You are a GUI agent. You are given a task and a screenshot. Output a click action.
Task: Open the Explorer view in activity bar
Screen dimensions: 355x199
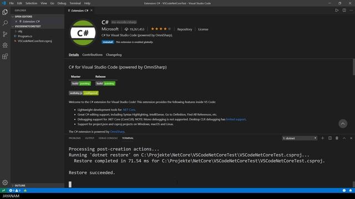[x=5, y=12]
